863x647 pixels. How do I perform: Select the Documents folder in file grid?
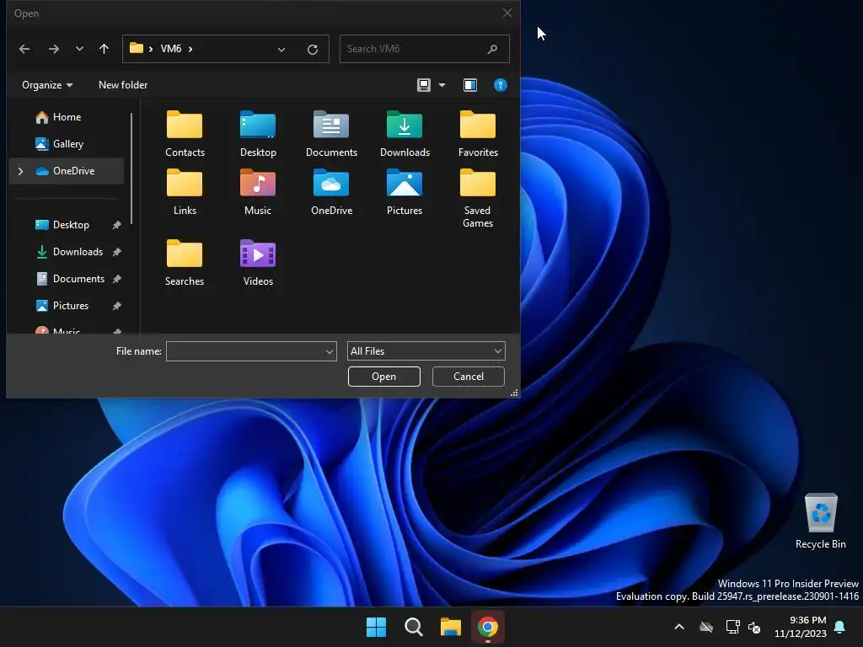coord(331,134)
